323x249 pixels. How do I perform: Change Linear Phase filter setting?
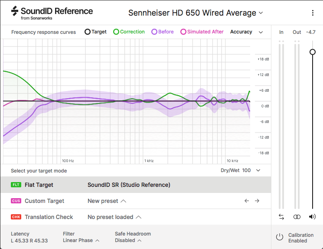click(81, 240)
